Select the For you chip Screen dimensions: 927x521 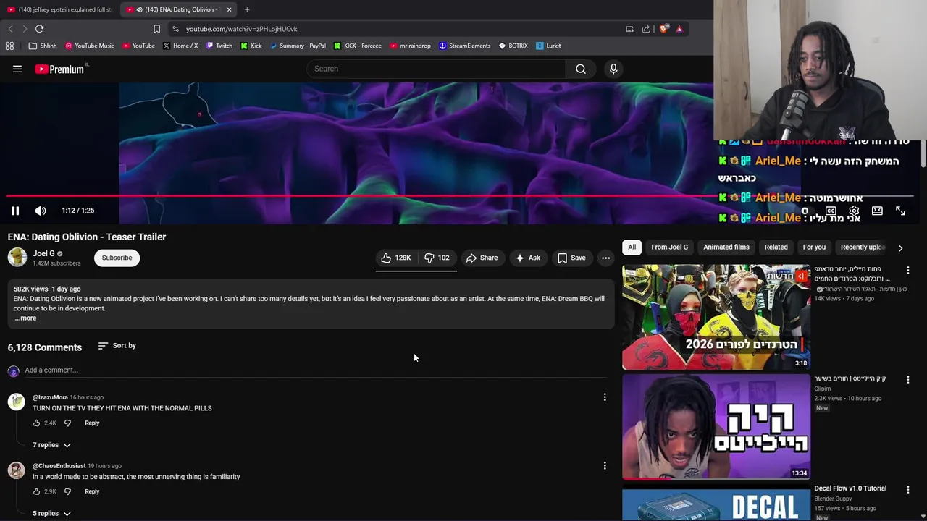814,247
